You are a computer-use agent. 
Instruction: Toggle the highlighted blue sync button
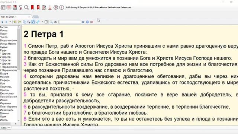(x=33, y=22)
